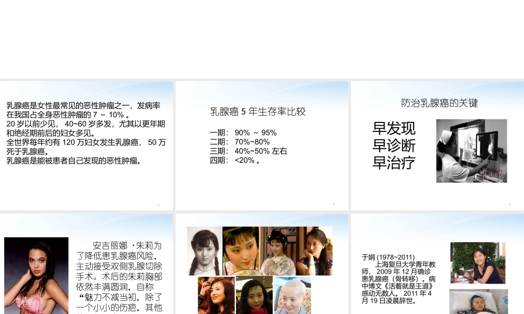
Task: Click the line "安吉丽娜 ·朱莉为"
Action: pos(127,246)
